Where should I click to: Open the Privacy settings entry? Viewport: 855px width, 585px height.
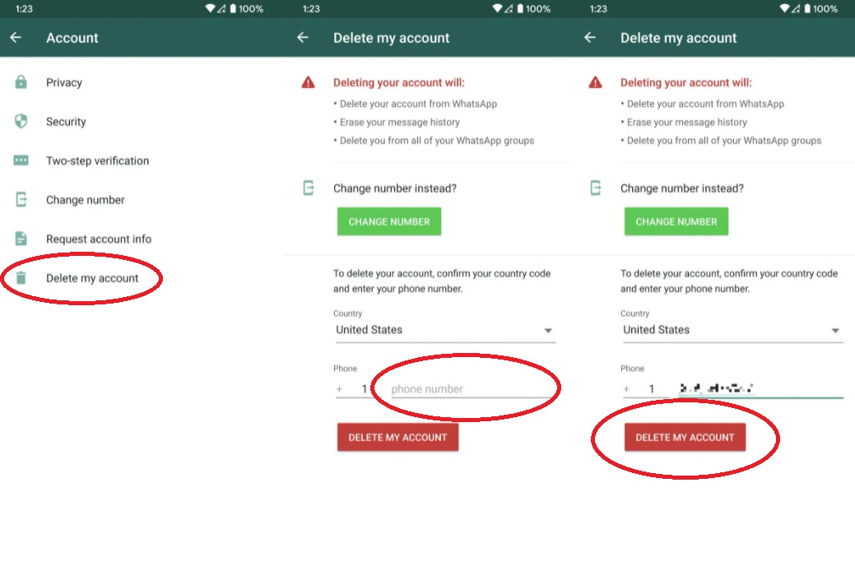pos(64,82)
